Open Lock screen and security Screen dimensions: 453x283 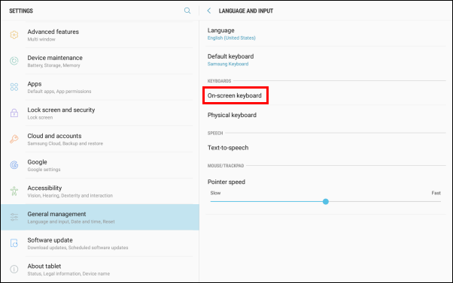coord(100,113)
